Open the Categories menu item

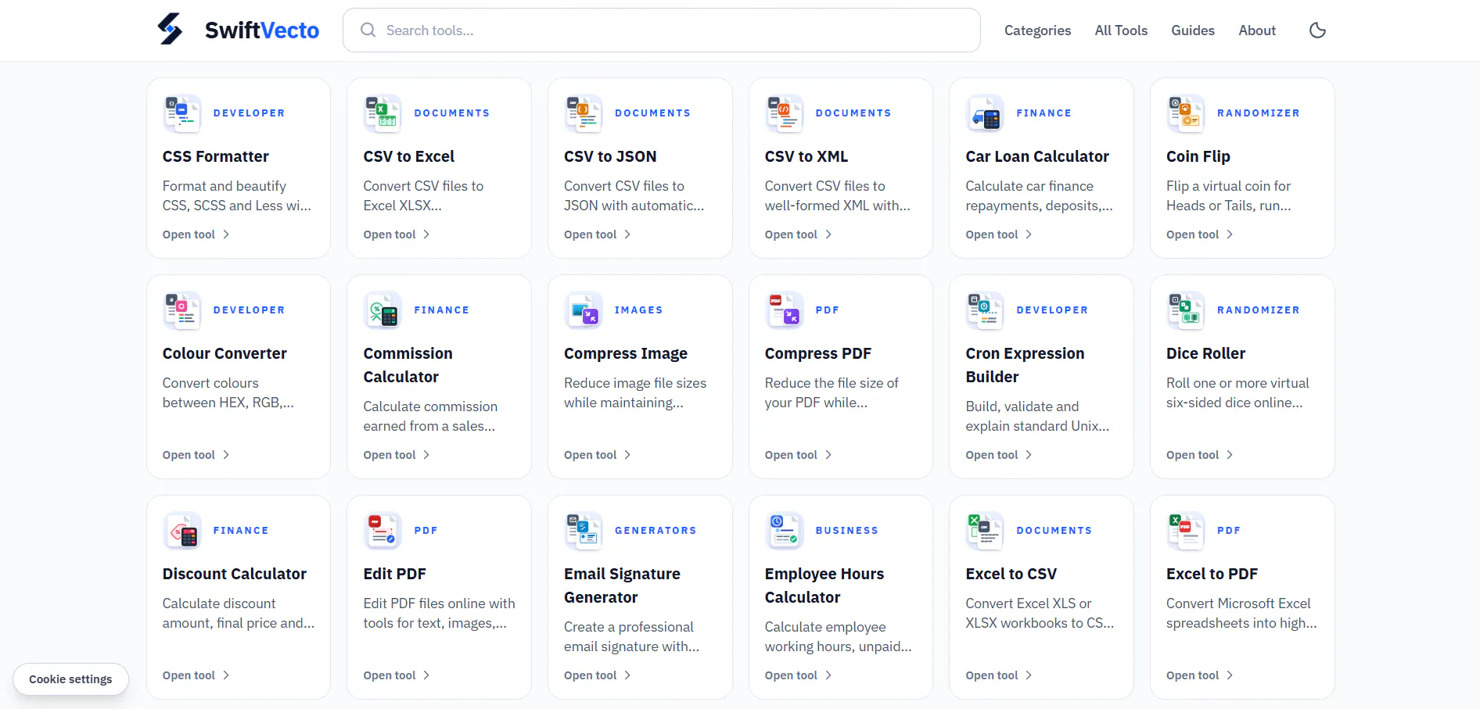[x=1037, y=30]
